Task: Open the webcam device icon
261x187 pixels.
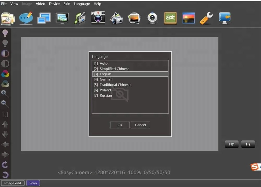Action: pyautogui.click(x=152, y=18)
